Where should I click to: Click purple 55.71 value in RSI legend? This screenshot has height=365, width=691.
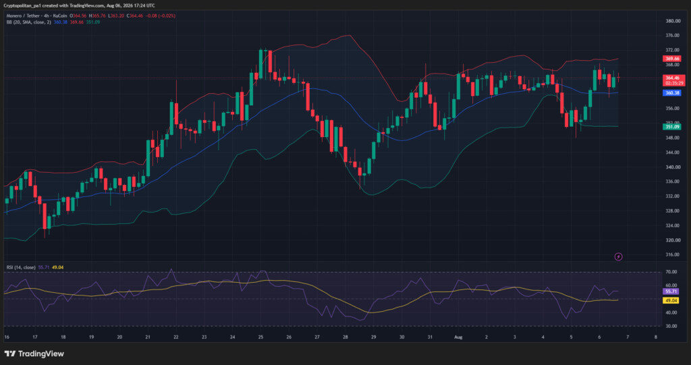44,268
